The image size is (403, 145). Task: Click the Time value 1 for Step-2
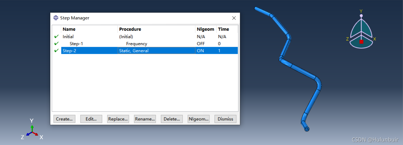pyautogui.click(x=219, y=51)
